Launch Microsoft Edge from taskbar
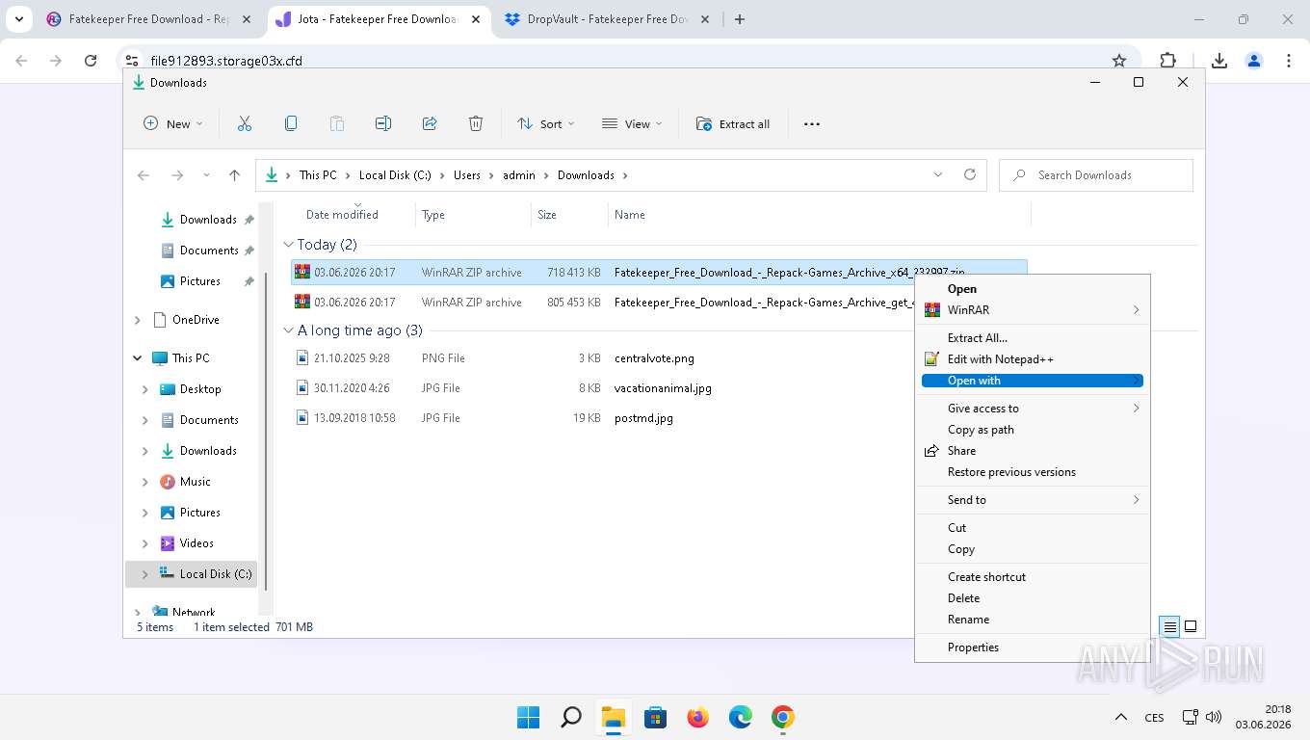1310x740 pixels. 741,717
